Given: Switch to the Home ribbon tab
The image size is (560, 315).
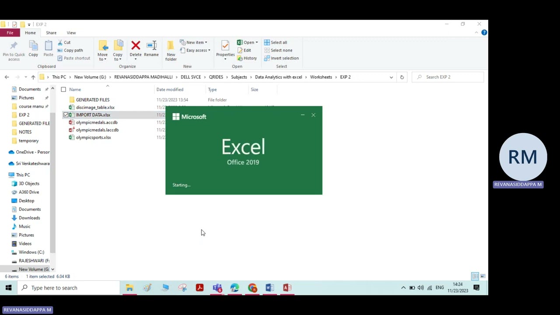Looking at the screenshot, I should point(30,33).
